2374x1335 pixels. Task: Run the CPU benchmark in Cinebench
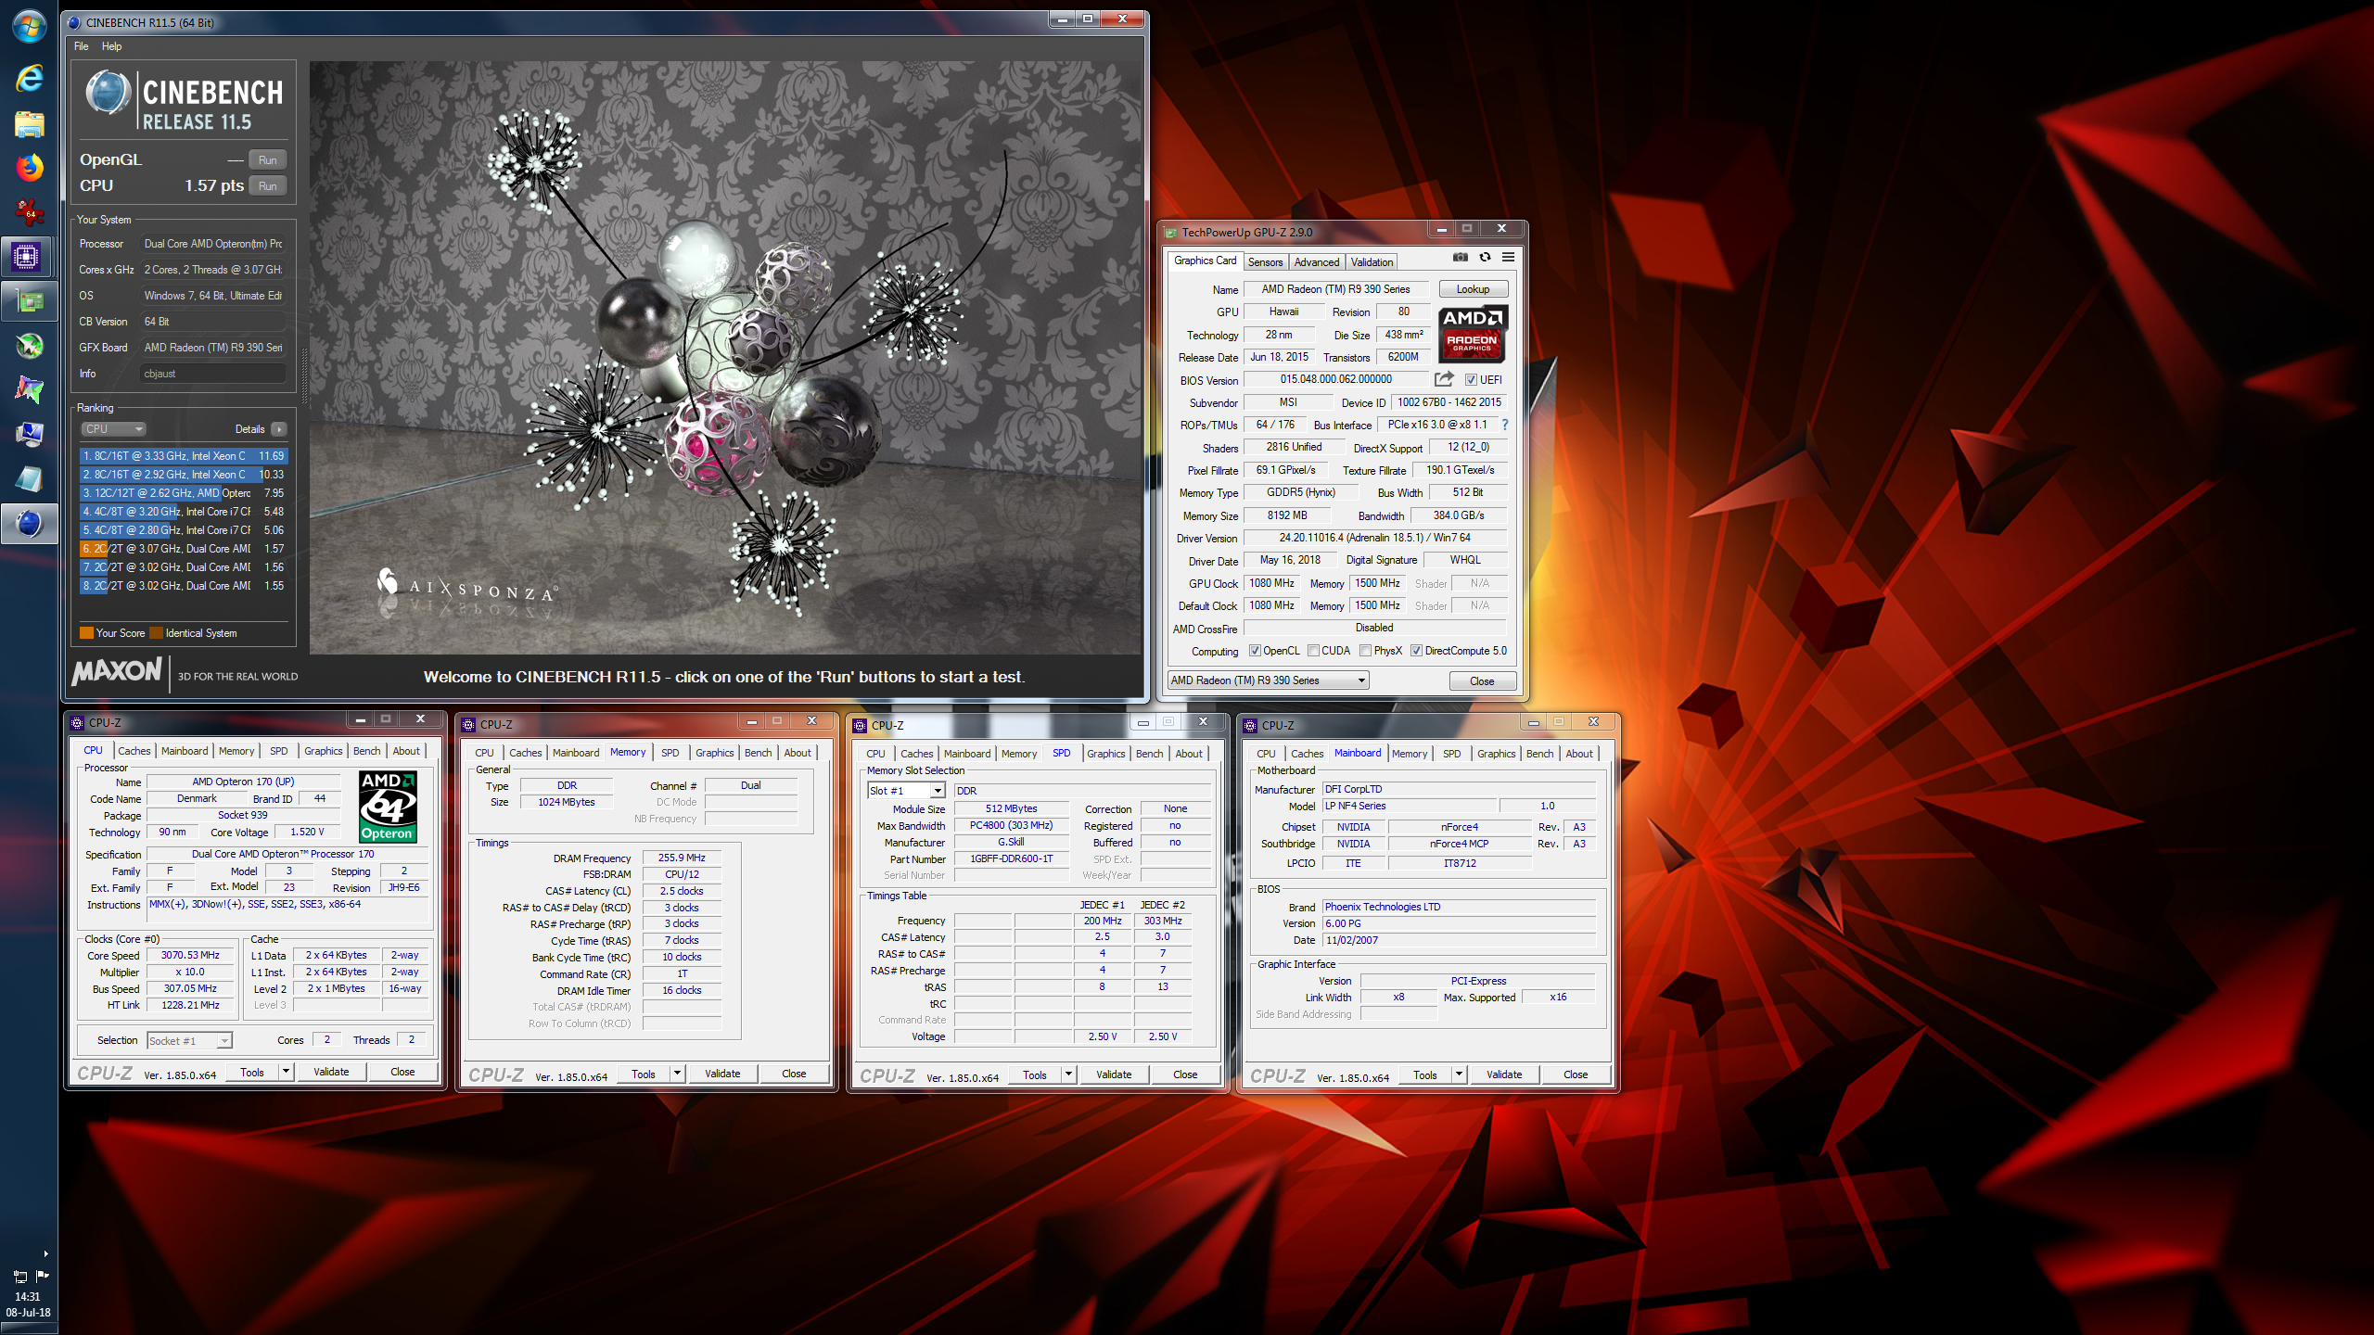pos(268,185)
